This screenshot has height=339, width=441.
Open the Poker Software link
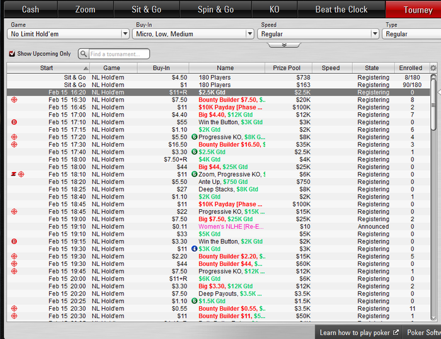[422, 333]
